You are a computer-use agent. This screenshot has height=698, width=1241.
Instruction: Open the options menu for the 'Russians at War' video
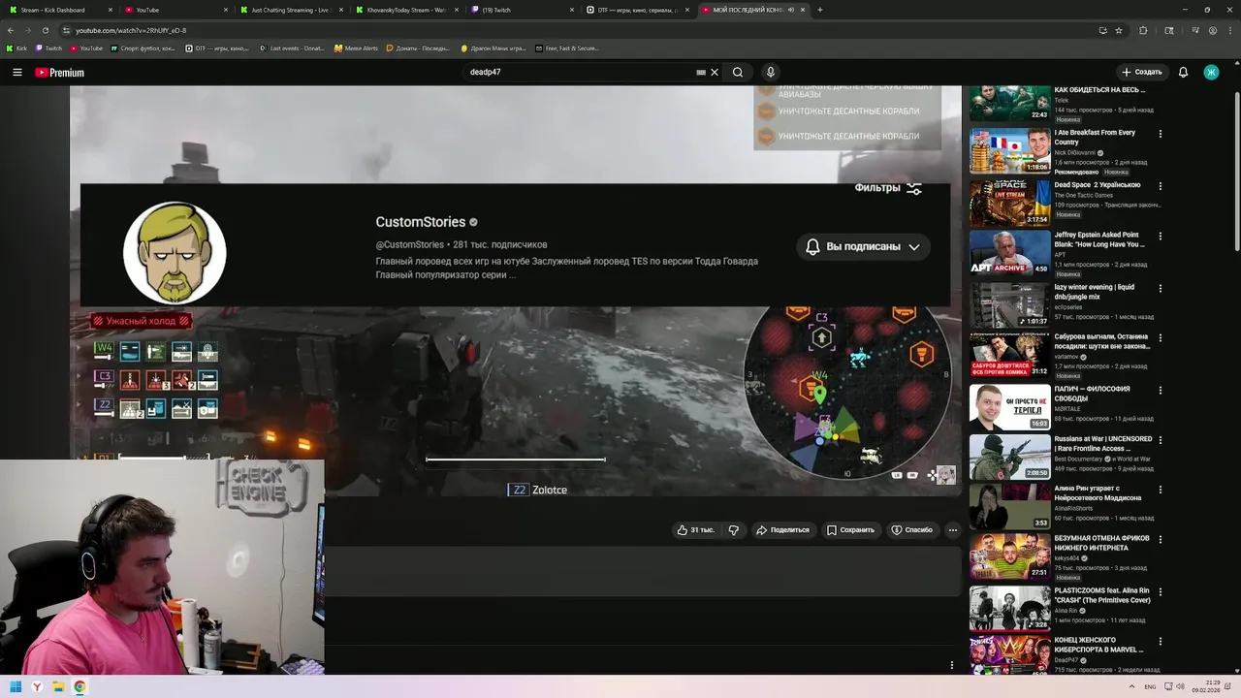1160,440
